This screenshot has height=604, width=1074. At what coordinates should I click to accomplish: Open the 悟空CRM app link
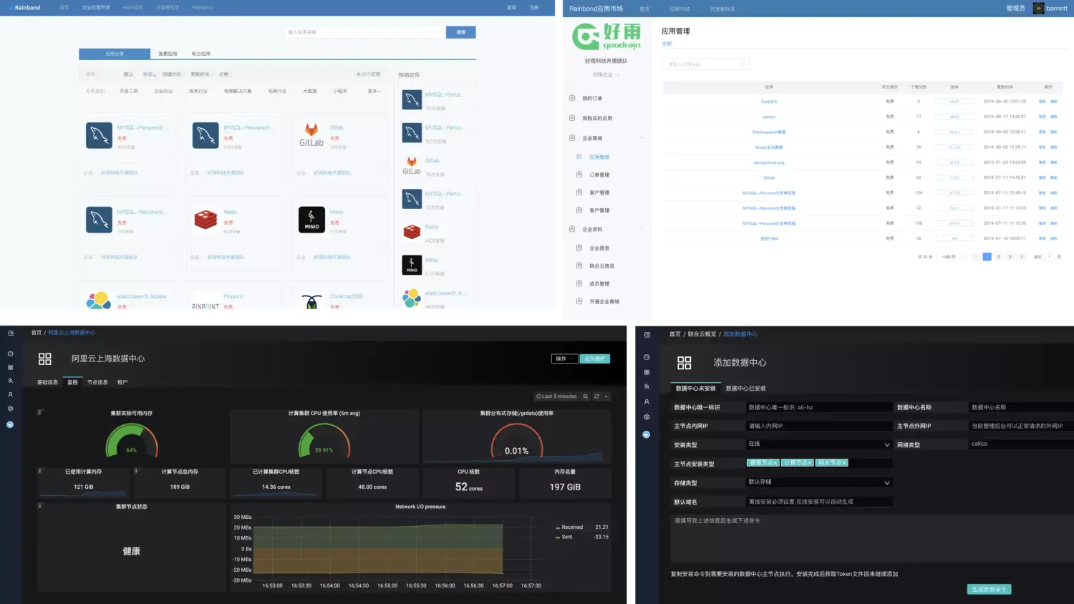[x=769, y=238]
